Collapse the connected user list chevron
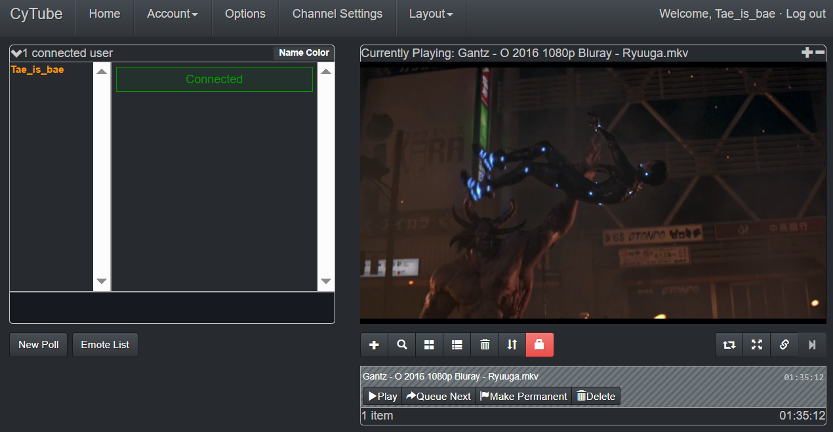Image resolution: width=833 pixels, height=432 pixels. (16, 53)
